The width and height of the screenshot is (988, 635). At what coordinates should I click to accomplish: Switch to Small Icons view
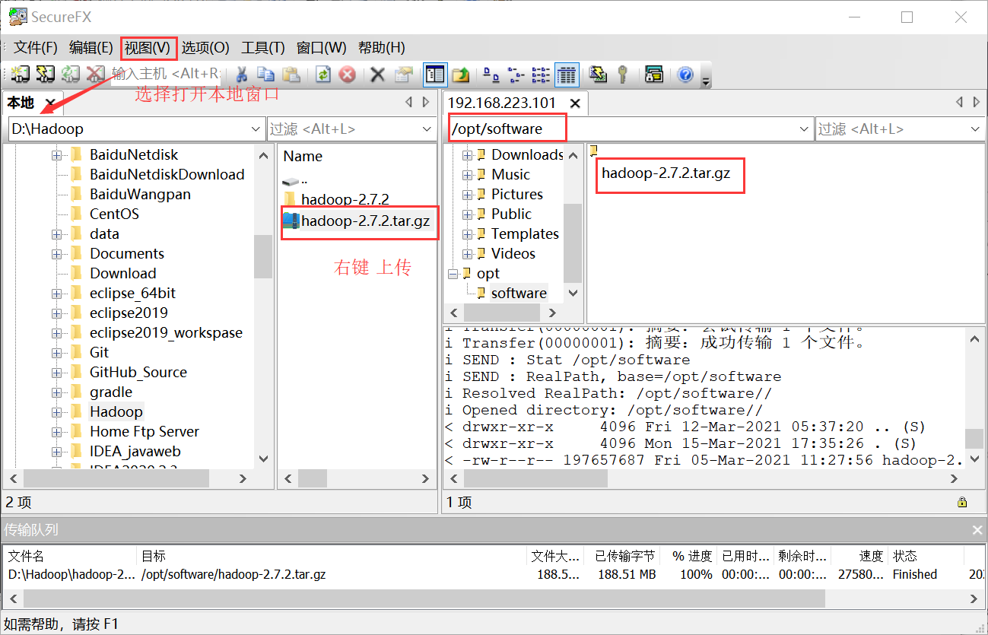pos(516,74)
